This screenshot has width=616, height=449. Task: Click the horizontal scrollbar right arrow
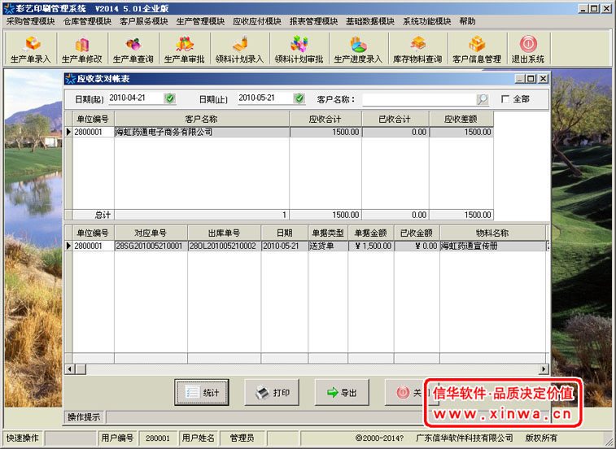(544, 369)
